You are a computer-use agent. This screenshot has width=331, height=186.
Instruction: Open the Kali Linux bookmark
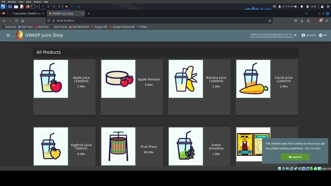click(x=9, y=27)
